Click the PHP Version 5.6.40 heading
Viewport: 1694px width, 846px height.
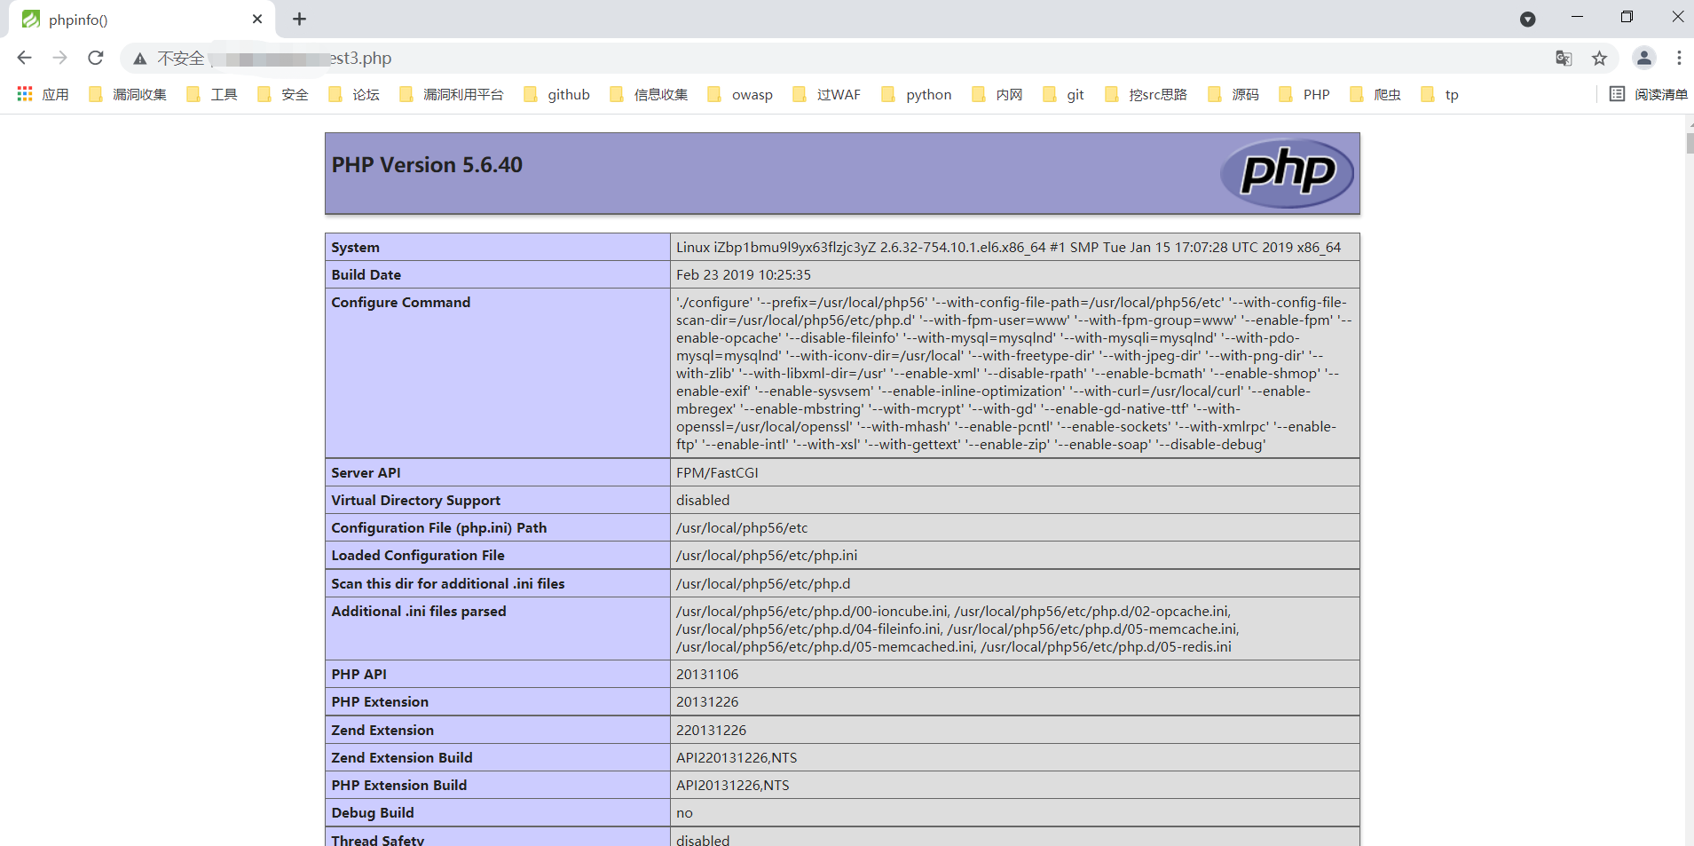coord(427,165)
